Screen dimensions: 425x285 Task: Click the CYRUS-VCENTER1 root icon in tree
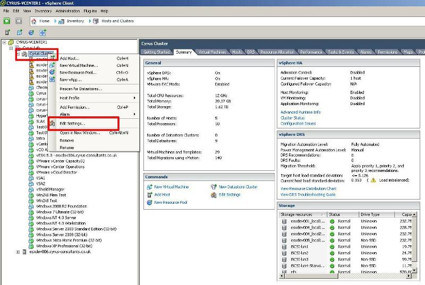coord(11,42)
